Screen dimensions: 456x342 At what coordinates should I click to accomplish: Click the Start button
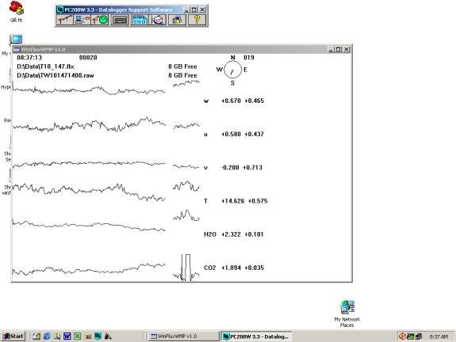(13, 336)
